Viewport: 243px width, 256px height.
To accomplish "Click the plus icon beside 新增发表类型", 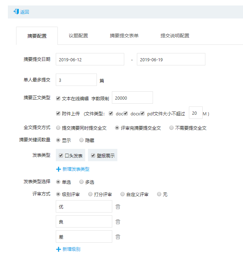I will (x=58, y=169).
